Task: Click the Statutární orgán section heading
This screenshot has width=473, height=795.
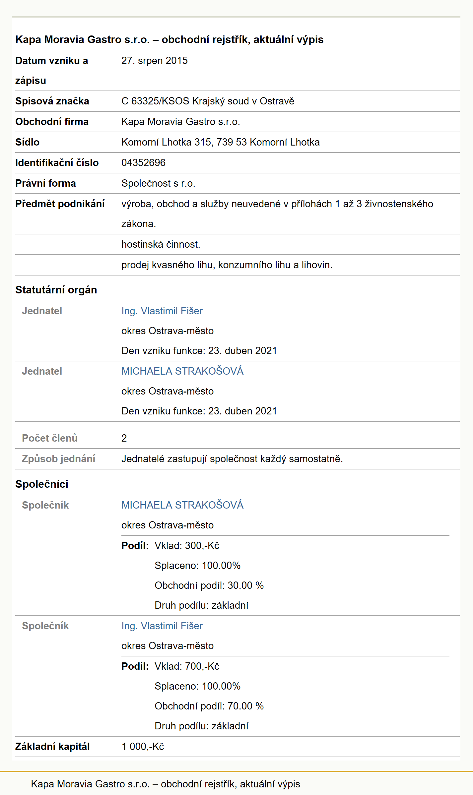Action: pyautogui.click(x=56, y=290)
